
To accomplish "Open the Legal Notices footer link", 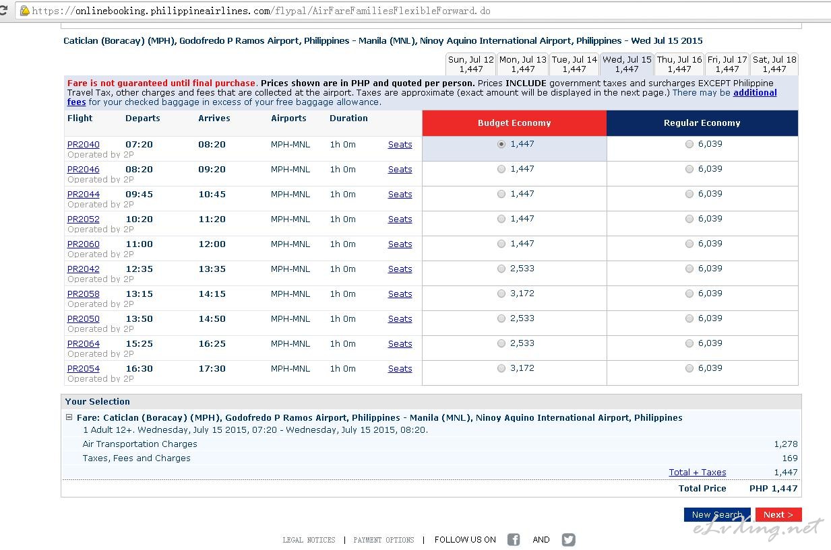I will [x=309, y=540].
